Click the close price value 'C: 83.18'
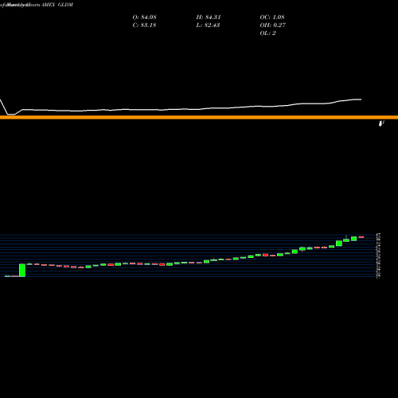The width and height of the screenshot is (398, 398). (144, 25)
